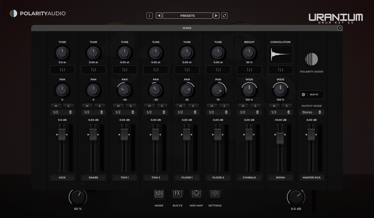Open the Presets menu

(188, 16)
